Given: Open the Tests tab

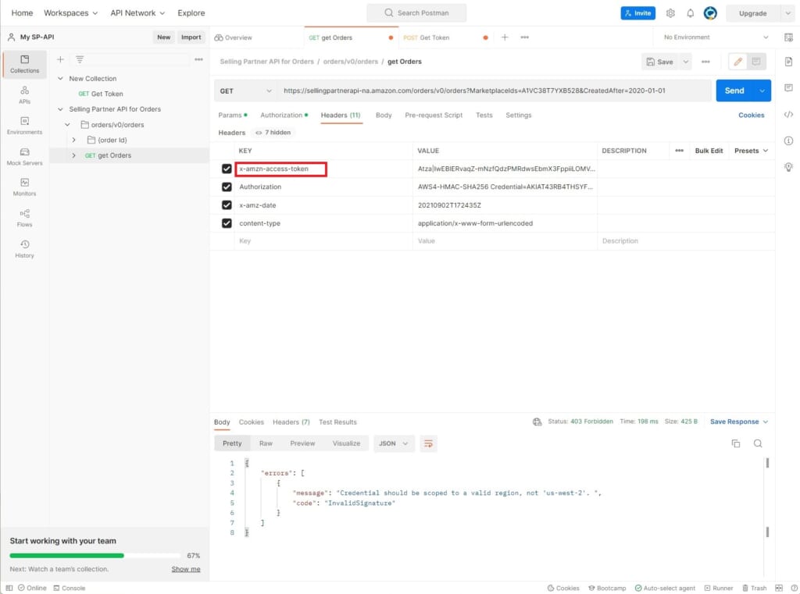Looking at the screenshot, I should 484,116.
